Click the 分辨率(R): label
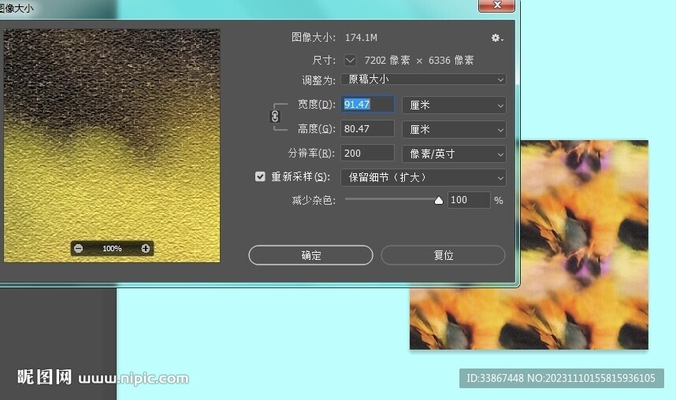The image size is (676, 400). tap(311, 153)
